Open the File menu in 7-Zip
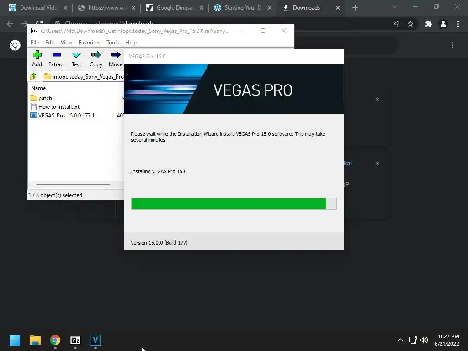Viewport: 468px width, 351px height. [35, 43]
